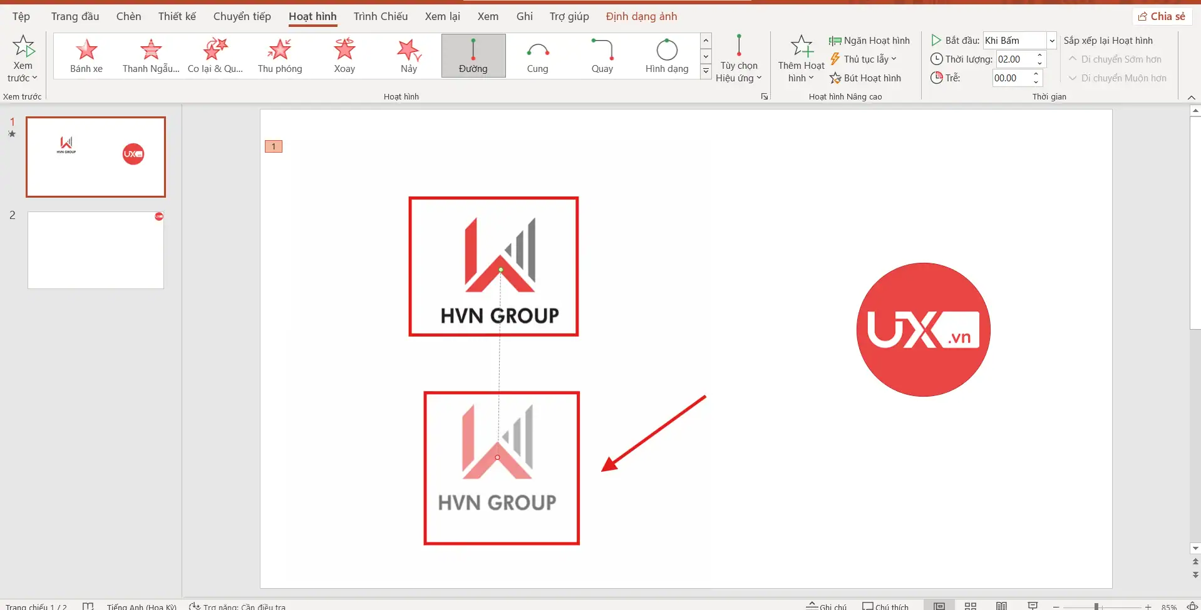This screenshot has height=610, width=1201.
Task: Switch to the Chuyển tiếp tab
Action: 242,16
